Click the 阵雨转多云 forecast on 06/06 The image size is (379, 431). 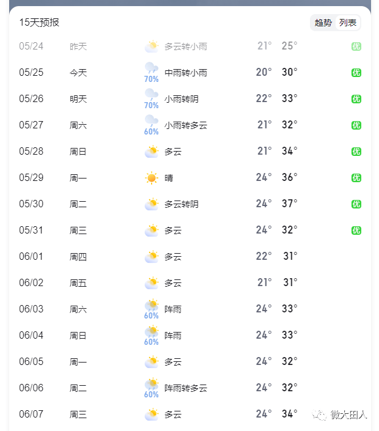[x=186, y=388]
